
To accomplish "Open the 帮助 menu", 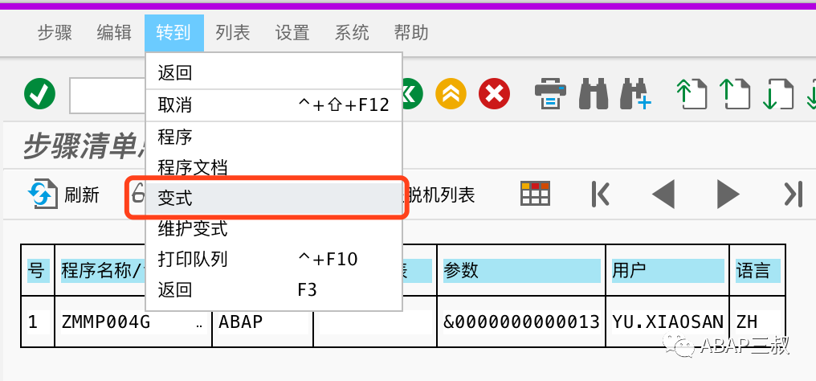I will pos(411,33).
